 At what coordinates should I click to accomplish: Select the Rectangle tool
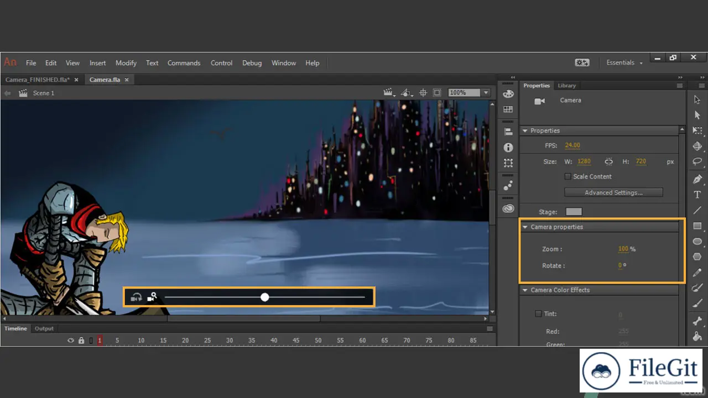coord(697,226)
